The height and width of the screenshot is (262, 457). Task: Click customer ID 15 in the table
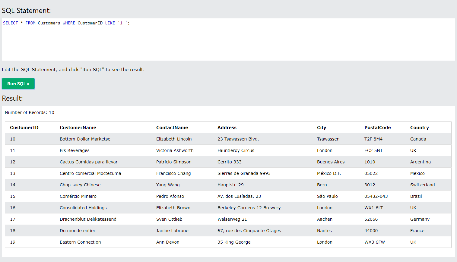[13, 196]
